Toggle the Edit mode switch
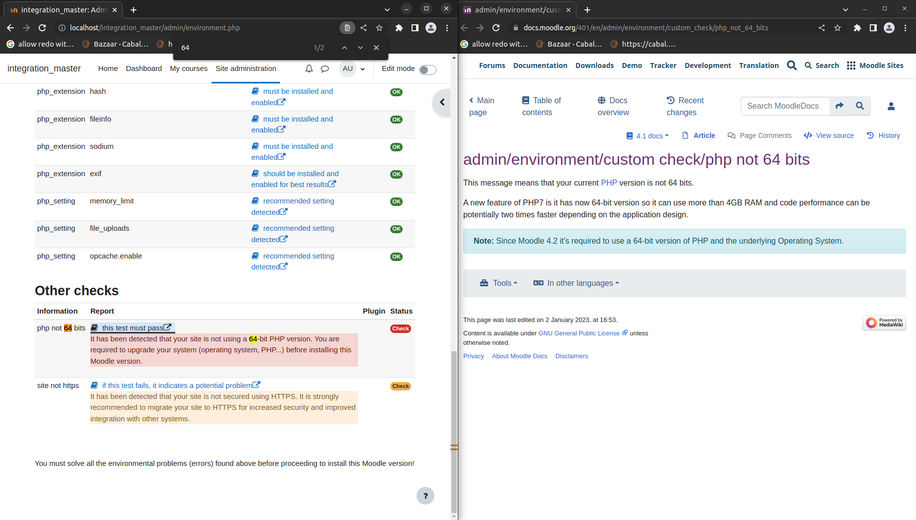This screenshot has width=916, height=520. tap(427, 70)
